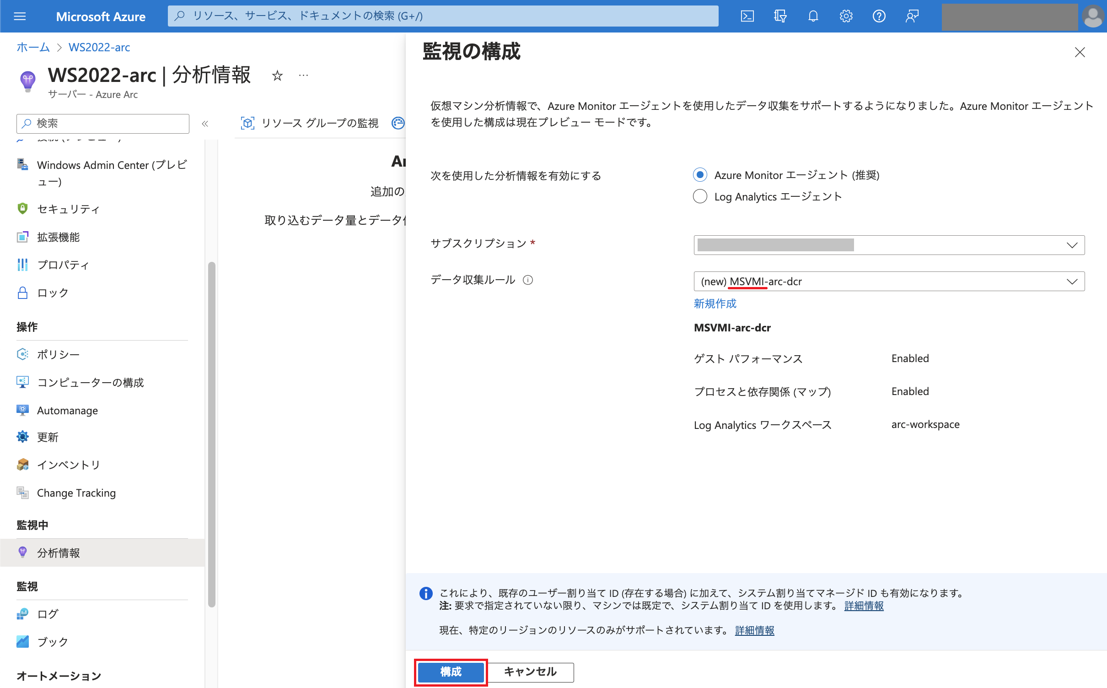Select the Azure Monitor エージェント (推奨) radio button

(x=700, y=175)
